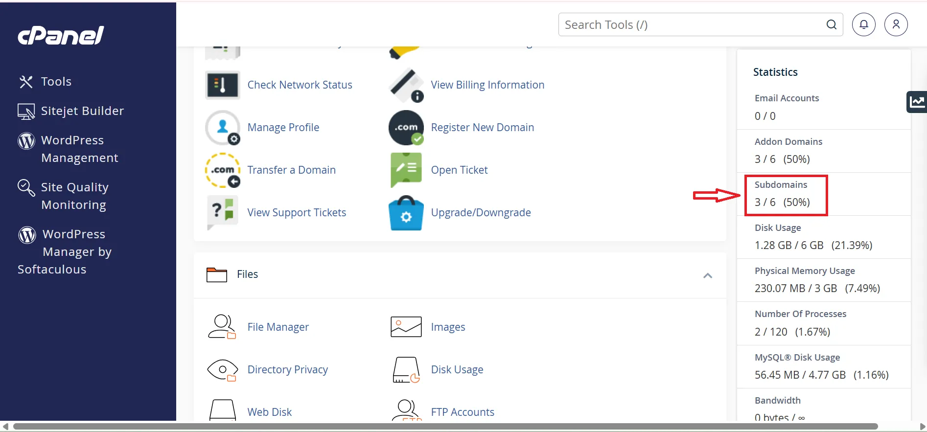The image size is (927, 432).
Task: Collapse the Files section
Action: coord(707,275)
